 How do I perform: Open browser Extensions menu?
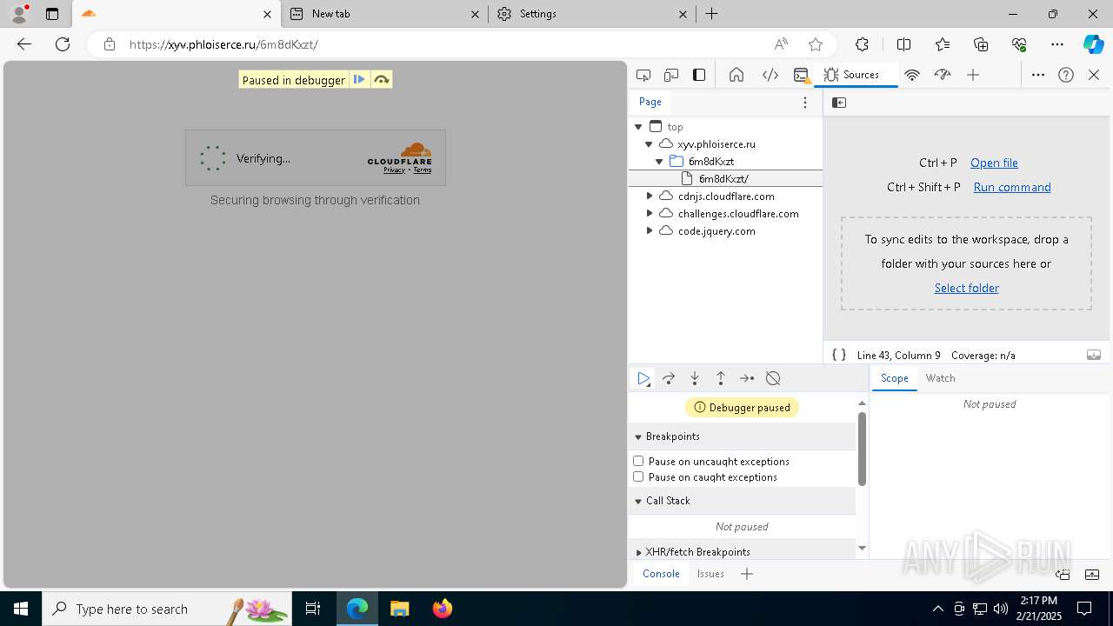[862, 44]
